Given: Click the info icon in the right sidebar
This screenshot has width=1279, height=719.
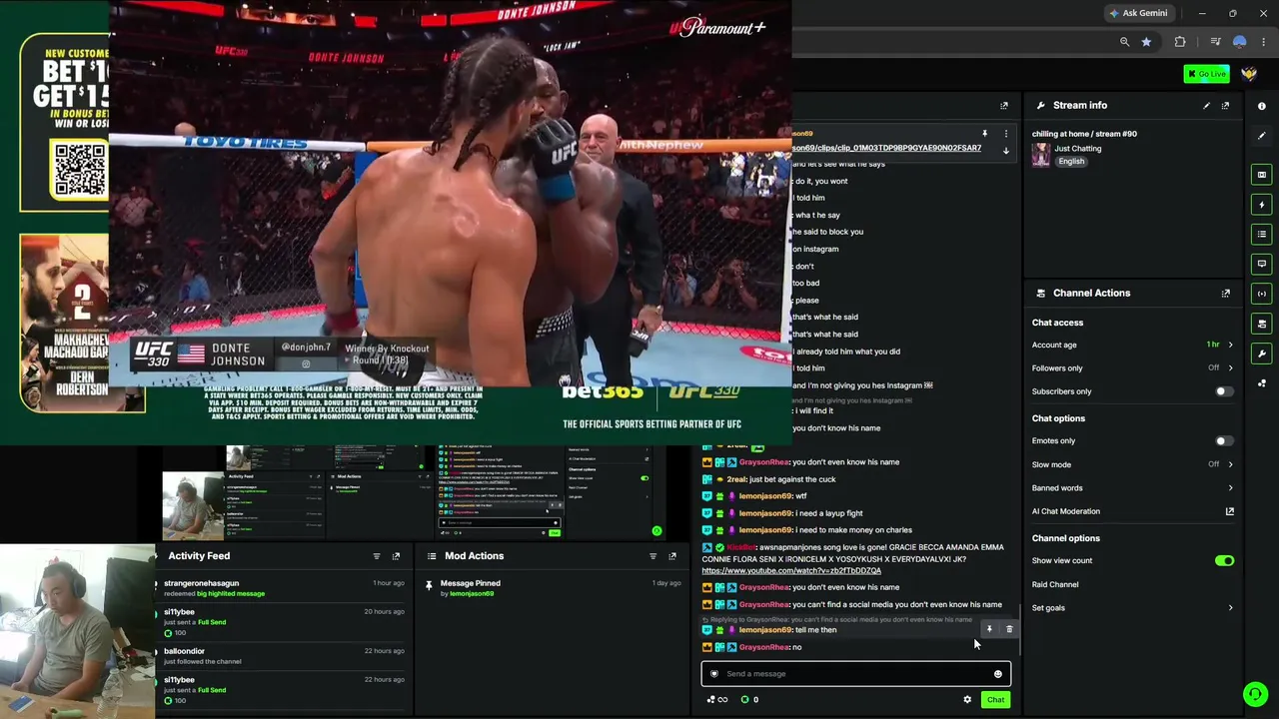Looking at the screenshot, I should pos(1262,106).
